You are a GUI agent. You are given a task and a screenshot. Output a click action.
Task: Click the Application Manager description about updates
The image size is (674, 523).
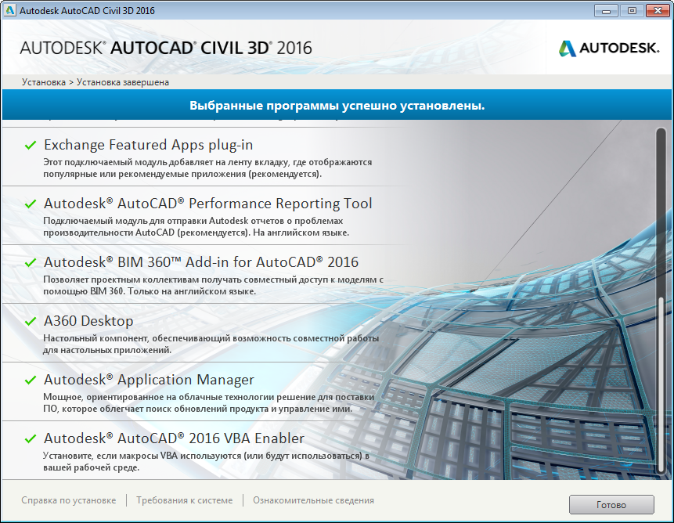(209, 402)
